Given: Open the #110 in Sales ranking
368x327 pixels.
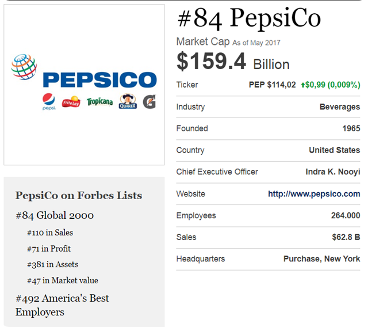Looking at the screenshot, I should pos(50,233).
